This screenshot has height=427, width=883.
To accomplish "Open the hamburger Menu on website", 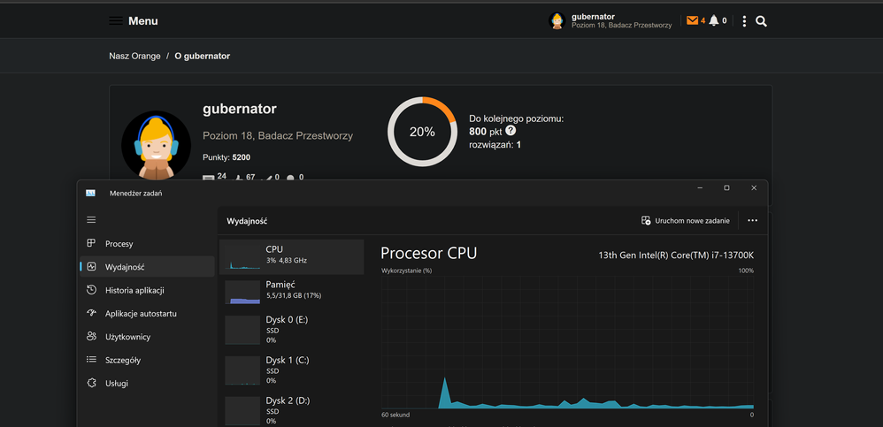I will tap(133, 20).
